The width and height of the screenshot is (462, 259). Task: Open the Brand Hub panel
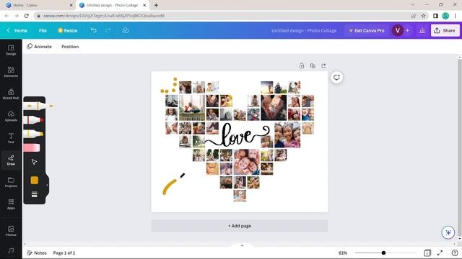point(11,94)
